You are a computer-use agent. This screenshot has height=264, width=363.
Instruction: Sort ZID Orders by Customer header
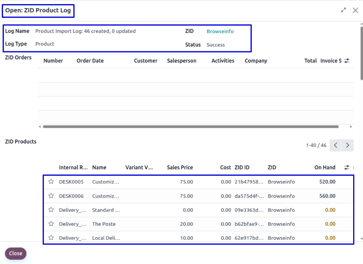click(x=146, y=61)
